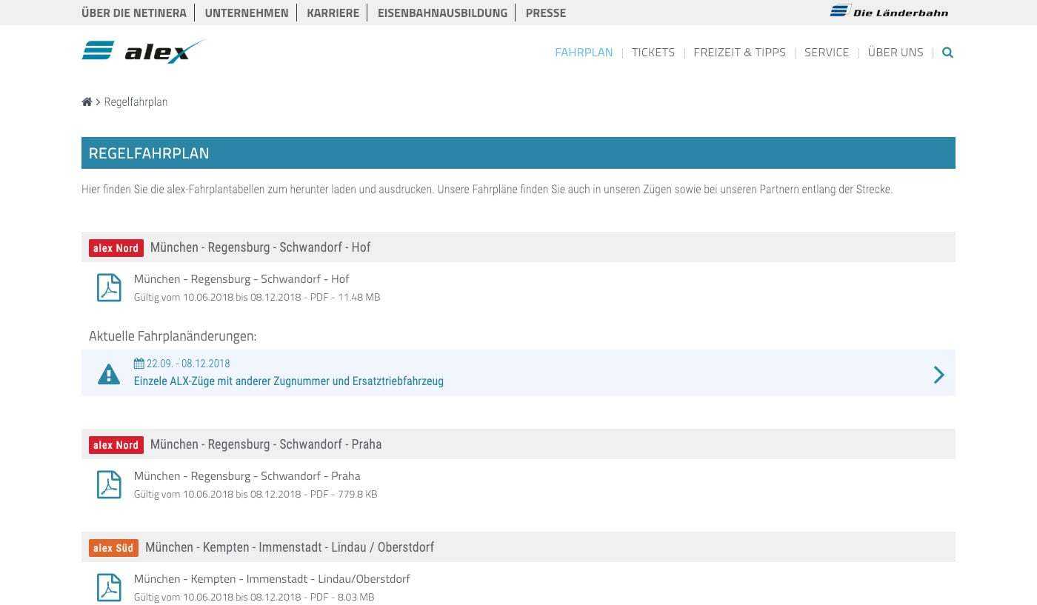
Task: Visit the KARRIERE page
Action: pyautogui.click(x=333, y=13)
